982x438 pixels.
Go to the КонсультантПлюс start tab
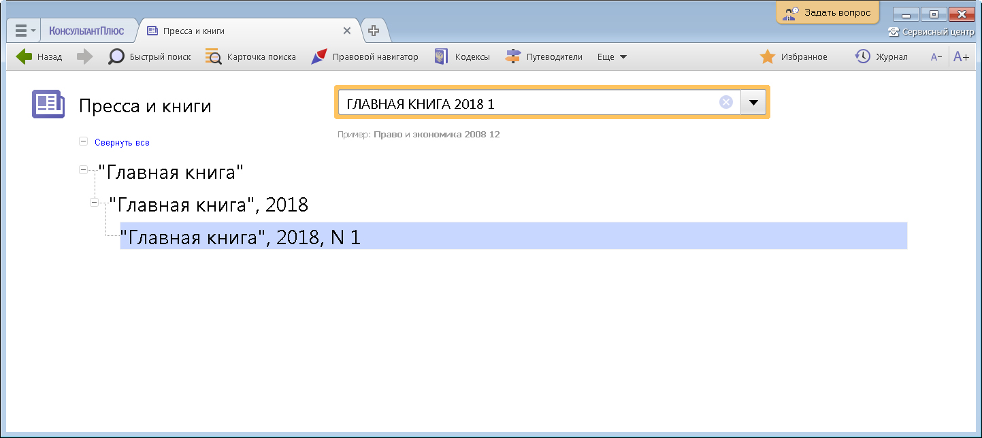[86, 31]
